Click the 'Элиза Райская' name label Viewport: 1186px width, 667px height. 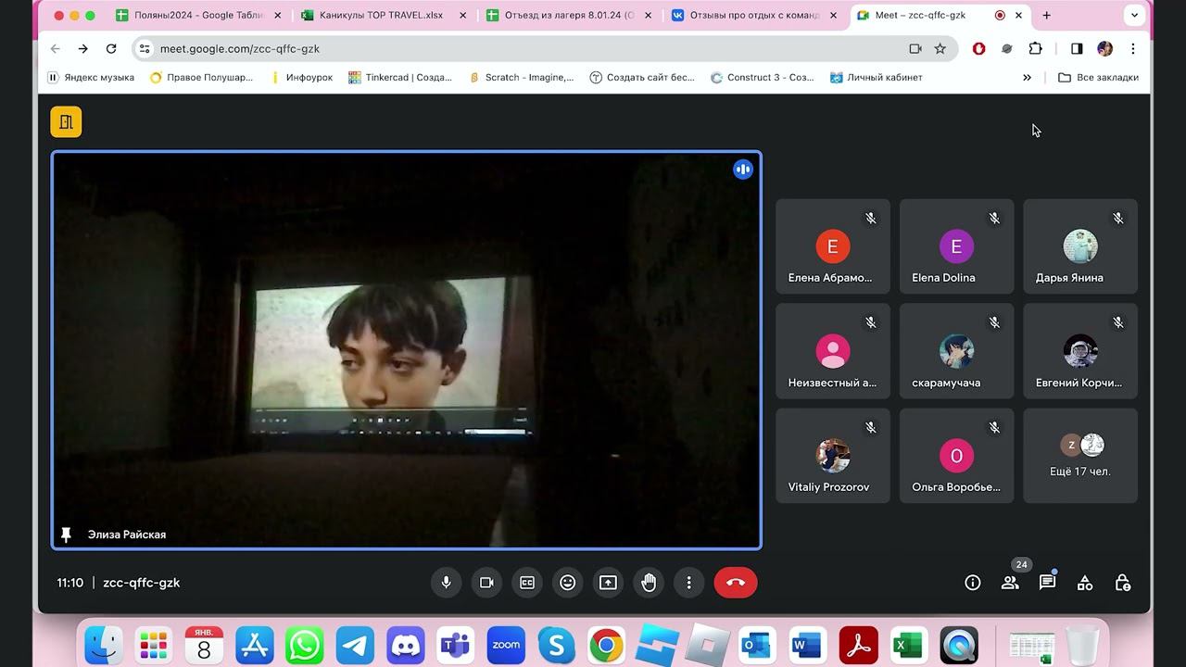pos(127,535)
